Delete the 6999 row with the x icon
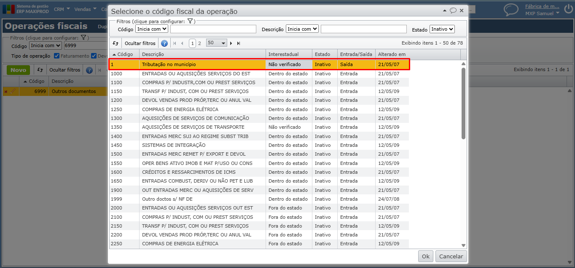 tap(6, 91)
